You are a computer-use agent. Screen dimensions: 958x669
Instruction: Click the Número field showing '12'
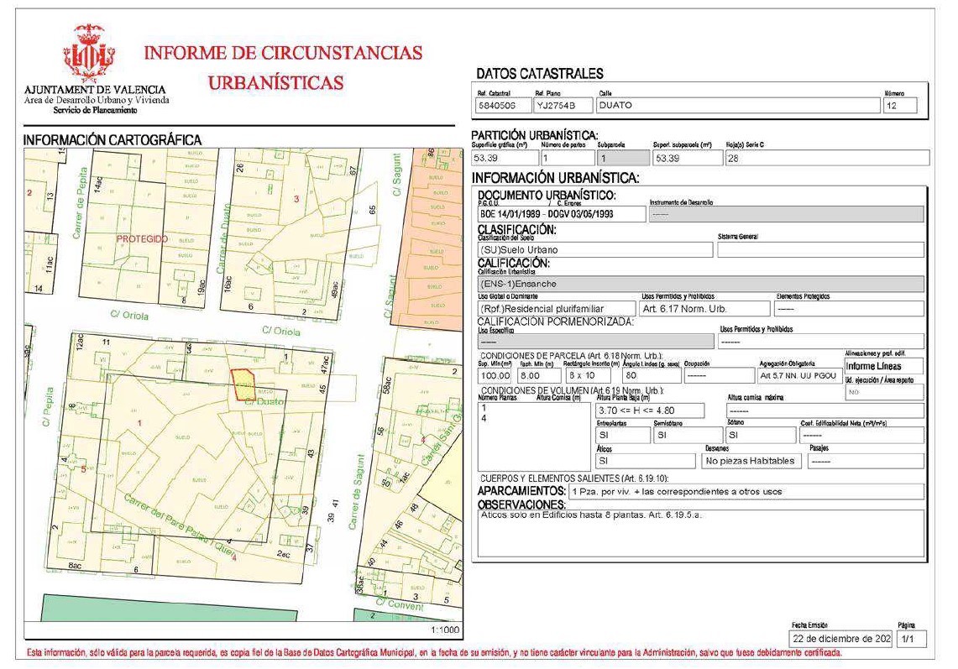(900, 106)
